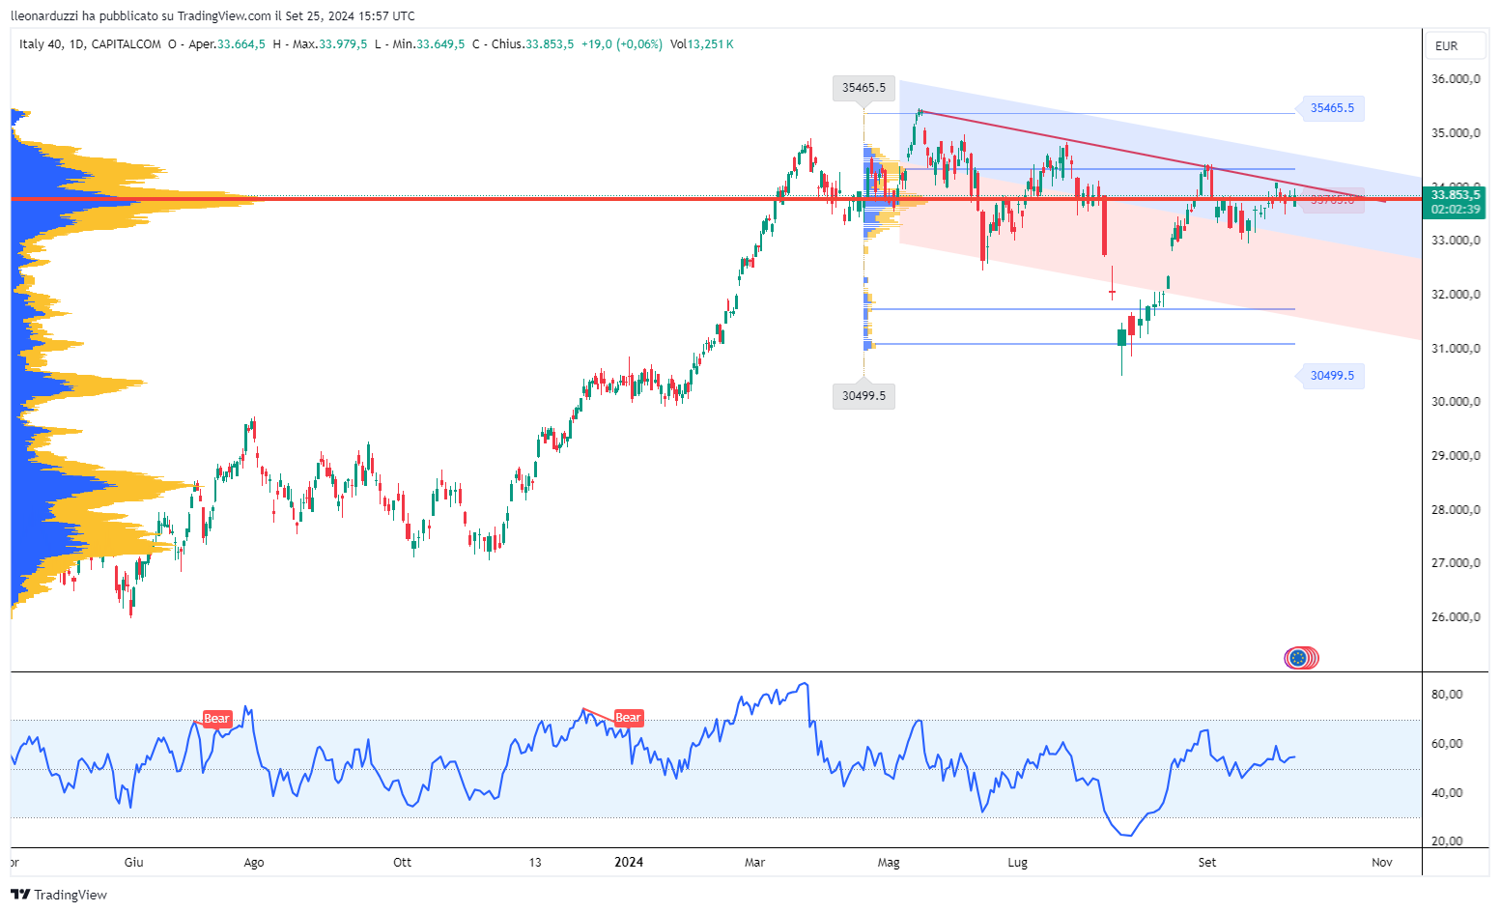Click the Mag month label on time axis
The width and height of the screenshot is (1500, 912).
[889, 863]
